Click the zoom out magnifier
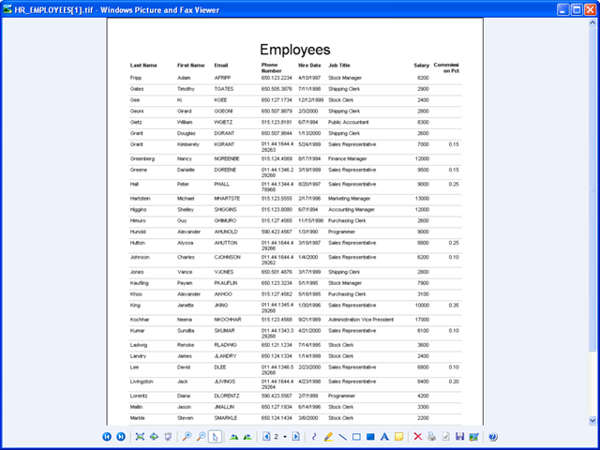The width and height of the screenshot is (600, 450). tap(202, 437)
